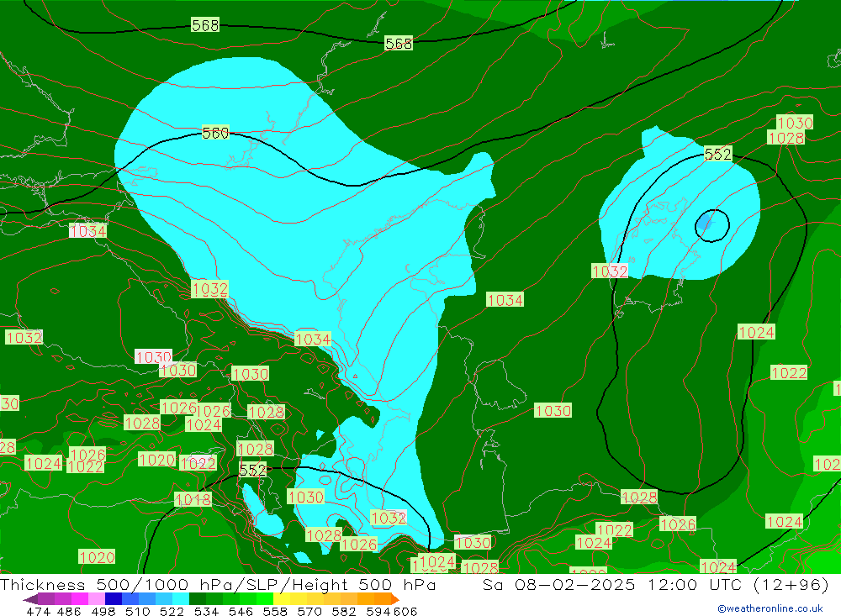Pick the darkest green legend swatch
The height and width of the screenshot is (616, 841).
click(x=198, y=599)
